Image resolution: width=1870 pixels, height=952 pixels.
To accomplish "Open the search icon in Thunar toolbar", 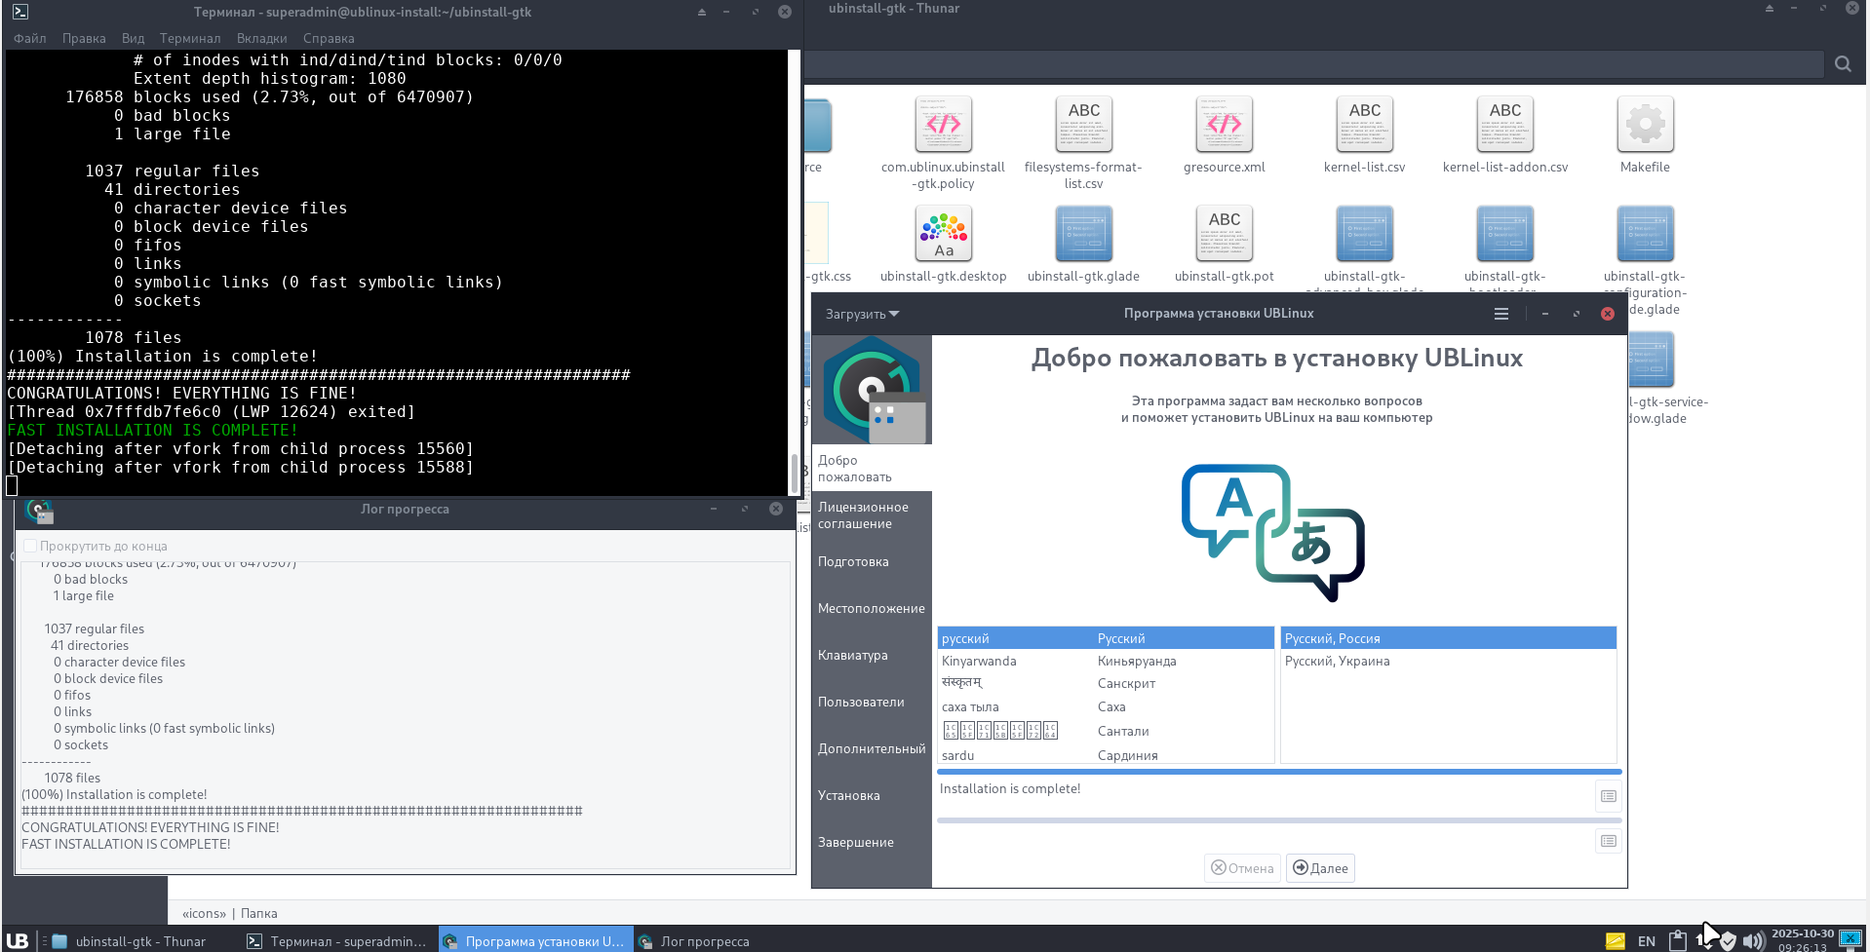I will [x=1842, y=64].
